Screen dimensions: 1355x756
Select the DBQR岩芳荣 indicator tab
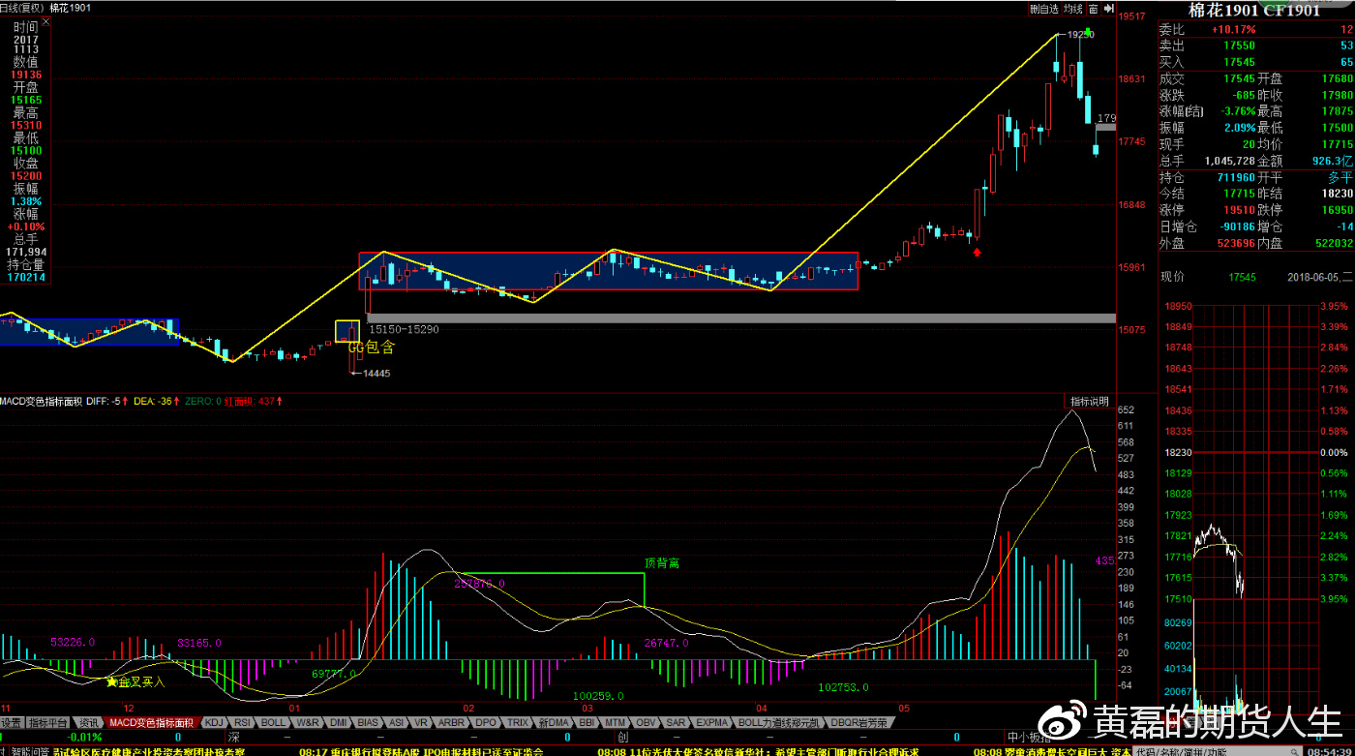coord(858,723)
